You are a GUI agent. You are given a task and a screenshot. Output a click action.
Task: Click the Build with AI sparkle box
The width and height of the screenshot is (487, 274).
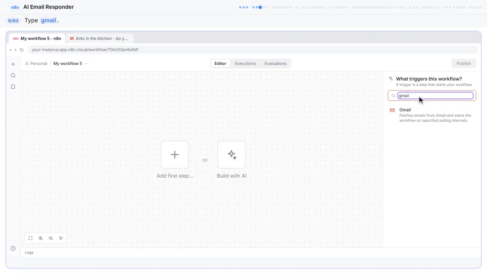pos(231,155)
